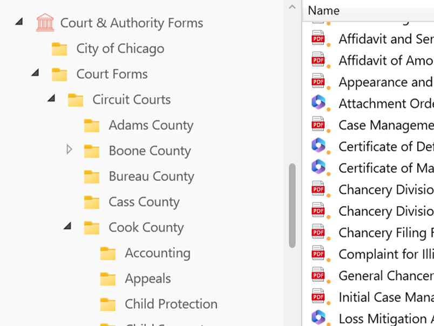The width and height of the screenshot is (434, 326).
Task: Open the Appeals folder
Action: (148, 279)
